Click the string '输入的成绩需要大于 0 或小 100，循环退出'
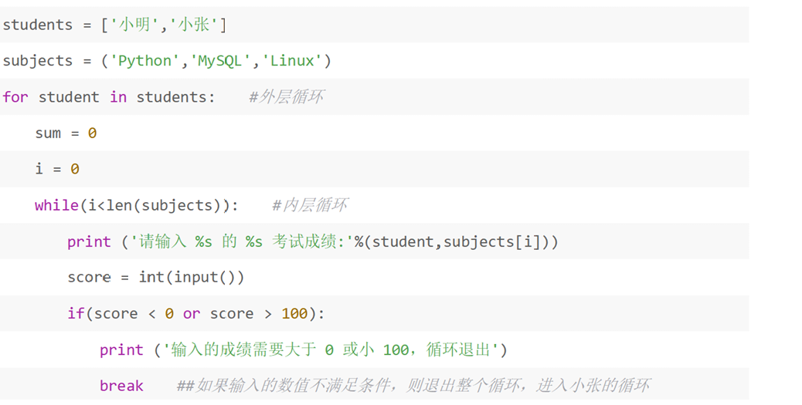802x405 pixels. (331, 349)
